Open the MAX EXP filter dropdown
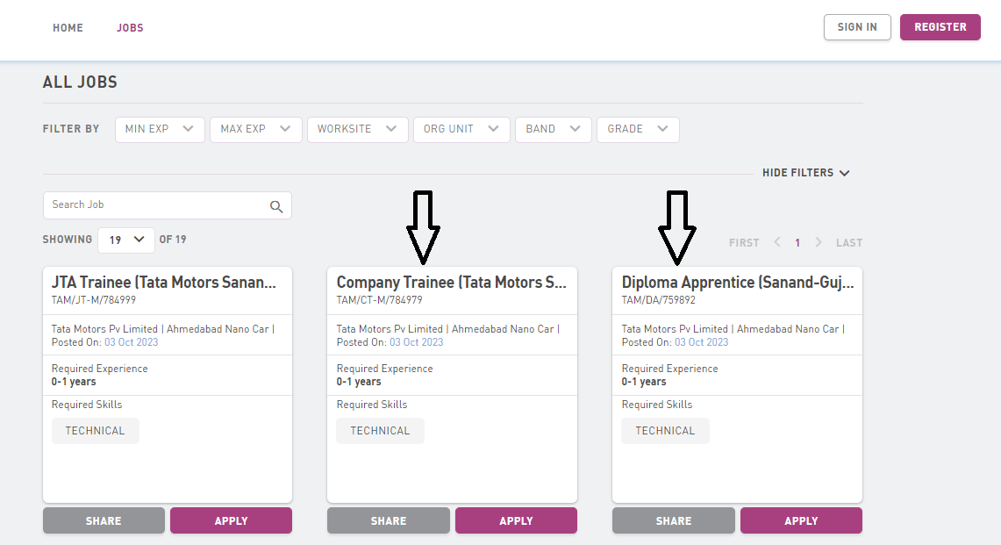Image resolution: width=1001 pixels, height=545 pixels. [255, 129]
